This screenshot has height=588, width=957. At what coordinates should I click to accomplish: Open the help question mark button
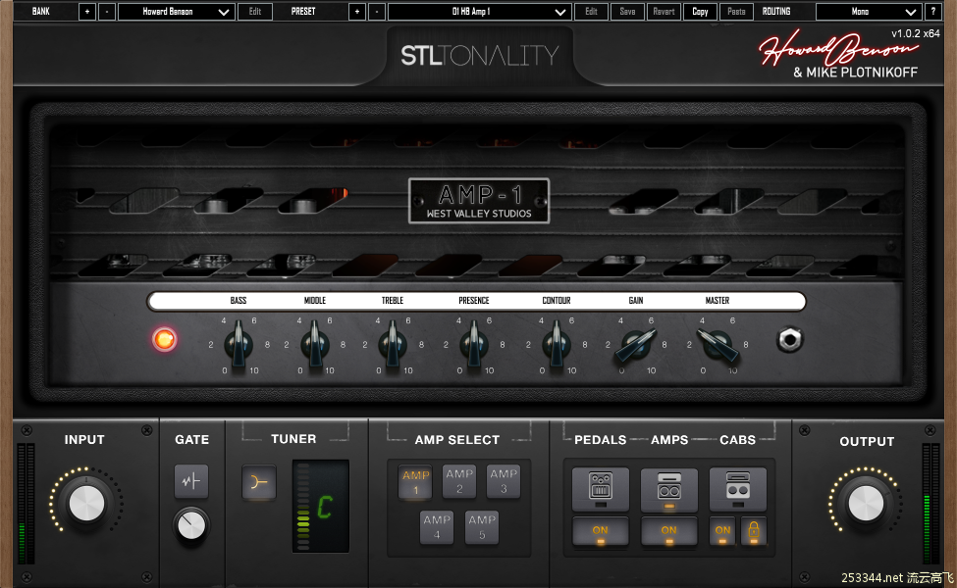[x=932, y=12]
